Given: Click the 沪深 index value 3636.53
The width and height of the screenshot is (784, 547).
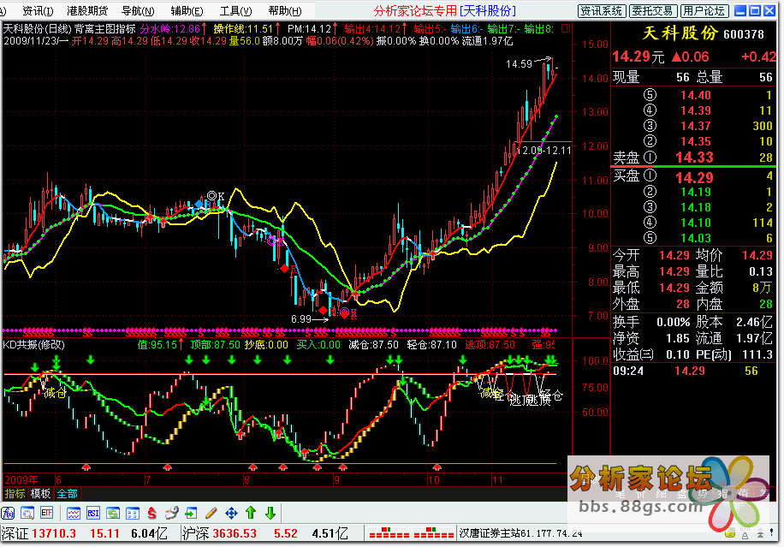Looking at the screenshot, I should pos(235,533).
